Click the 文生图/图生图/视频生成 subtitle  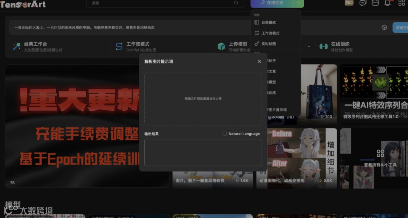[x=43, y=50]
